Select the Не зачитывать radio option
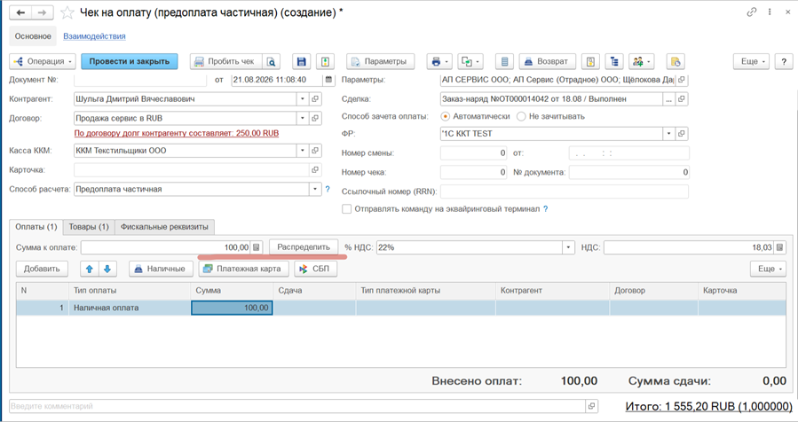The height and width of the screenshot is (422, 798). click(x=521, y=116)
